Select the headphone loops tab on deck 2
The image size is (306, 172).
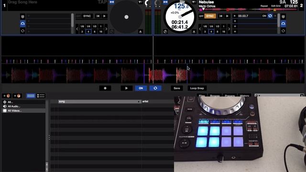283,24
